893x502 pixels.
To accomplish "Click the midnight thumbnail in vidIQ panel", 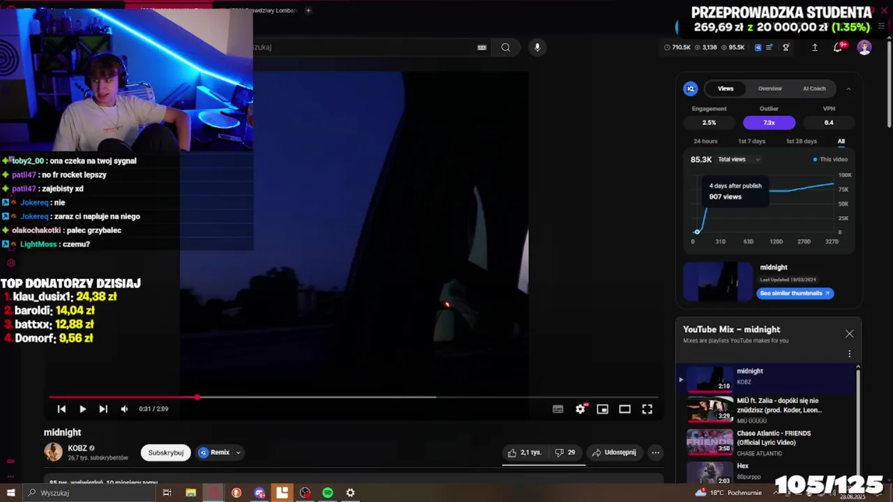I will tap(719, 281).
